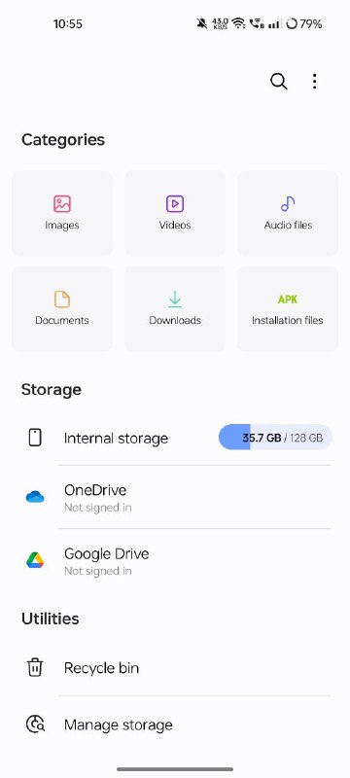Open the Videos category icon
Image resolution: width=350 pixels, height=778 pixels.
coord(175,203)
